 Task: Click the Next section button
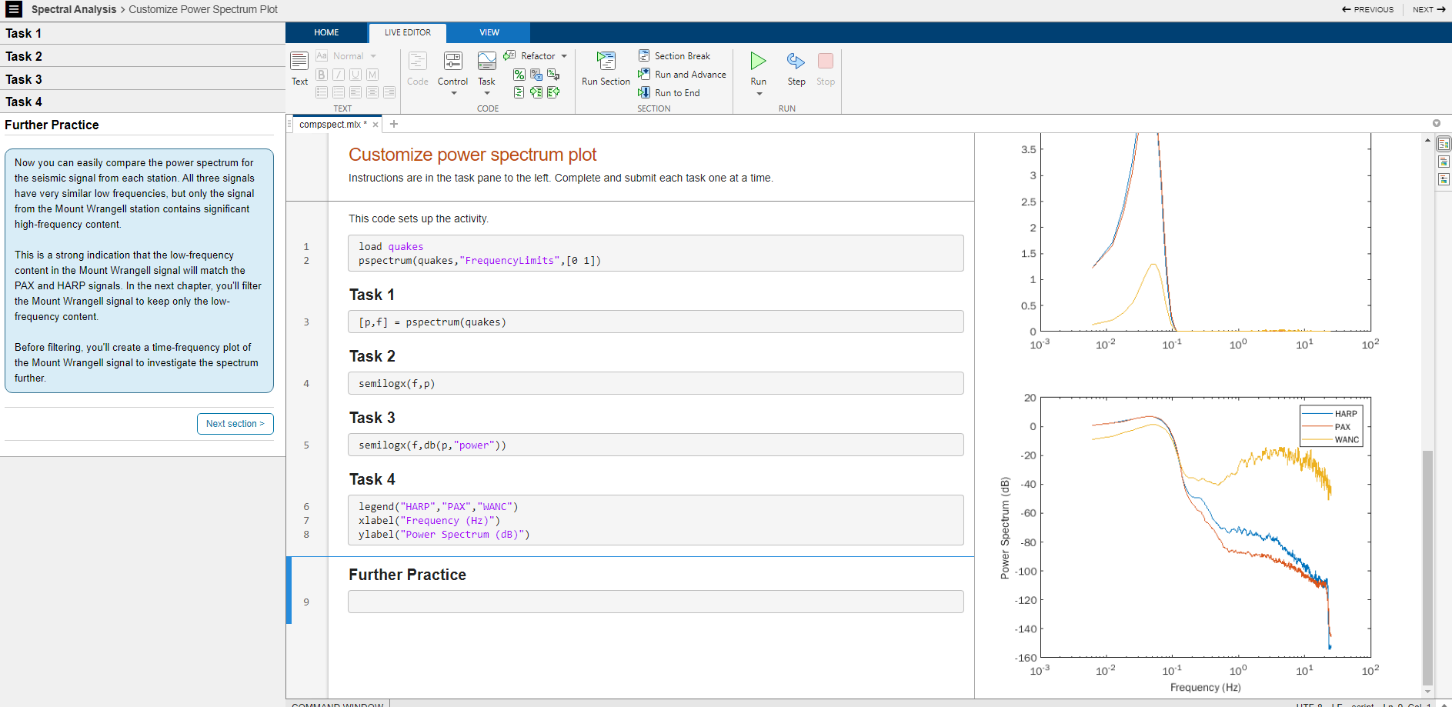click(x=235, y=424)
